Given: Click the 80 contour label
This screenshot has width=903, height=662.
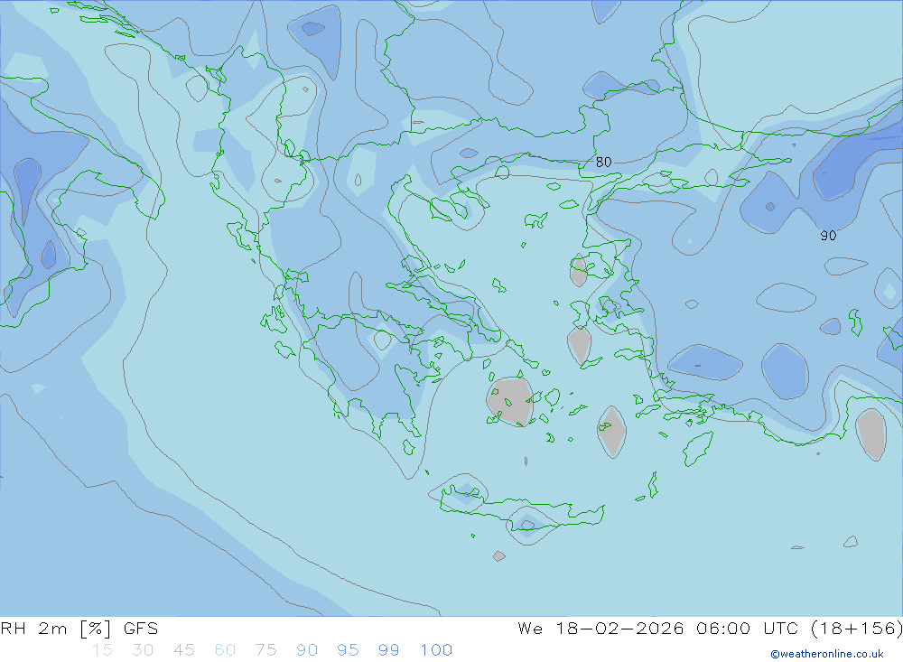Looking at the screenshot, I should coord(603,163).
